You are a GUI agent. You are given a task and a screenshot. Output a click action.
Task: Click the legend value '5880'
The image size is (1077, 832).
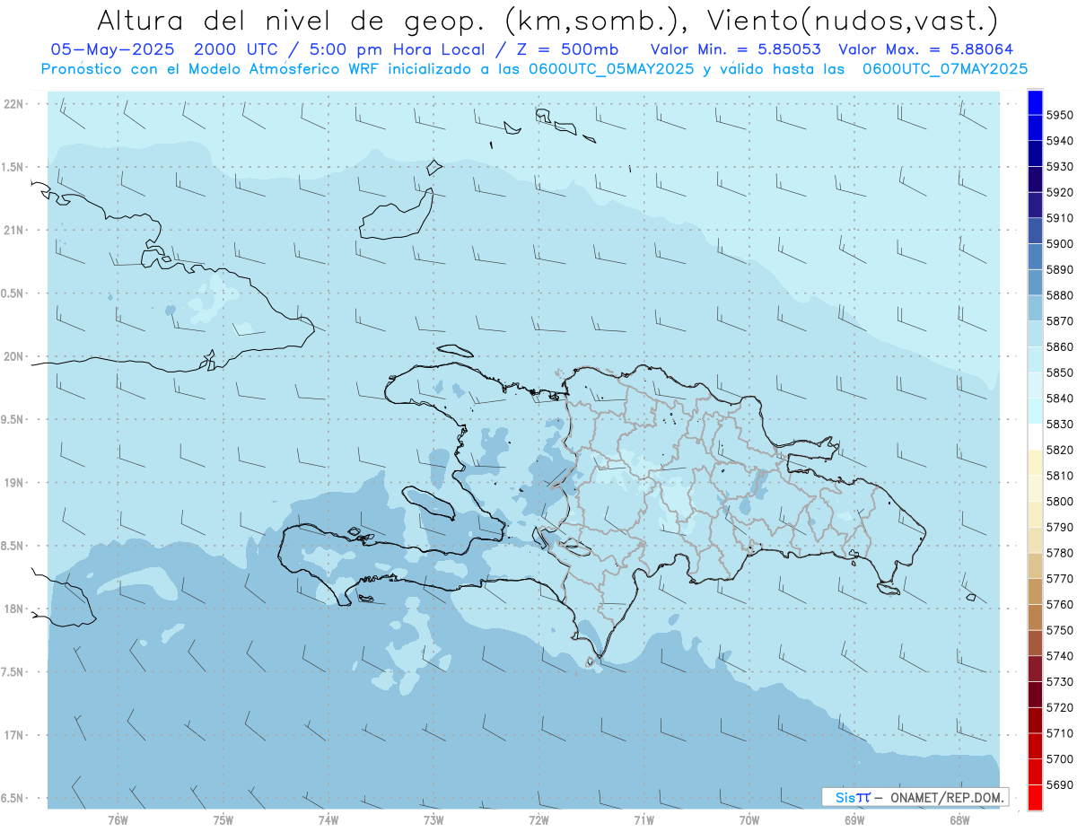tap(1059, 295)
